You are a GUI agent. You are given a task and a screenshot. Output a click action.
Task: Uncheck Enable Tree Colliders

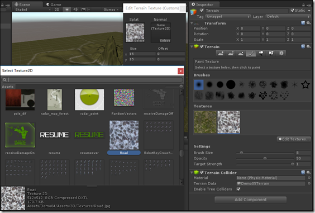[238, 189]
